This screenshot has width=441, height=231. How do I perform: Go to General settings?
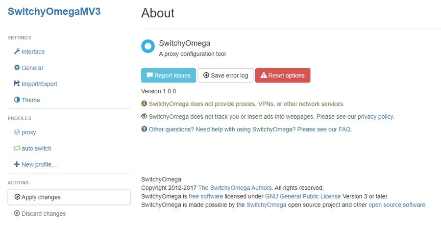[32, 68]
